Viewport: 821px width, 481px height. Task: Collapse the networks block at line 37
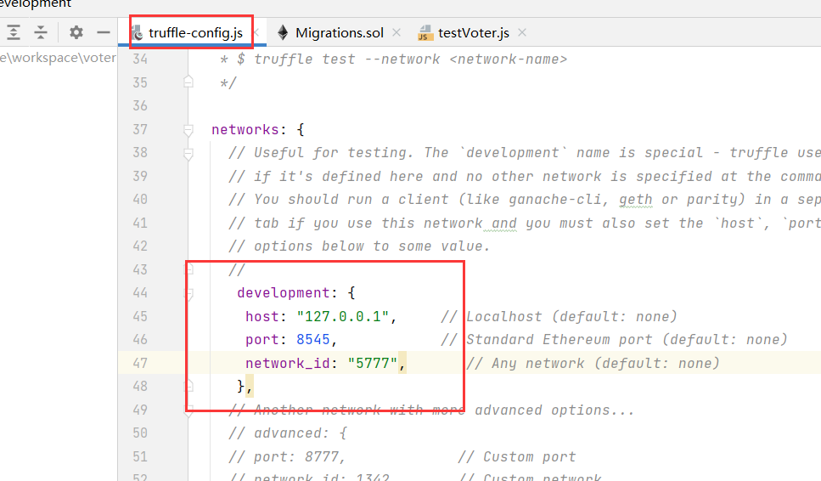188,130
